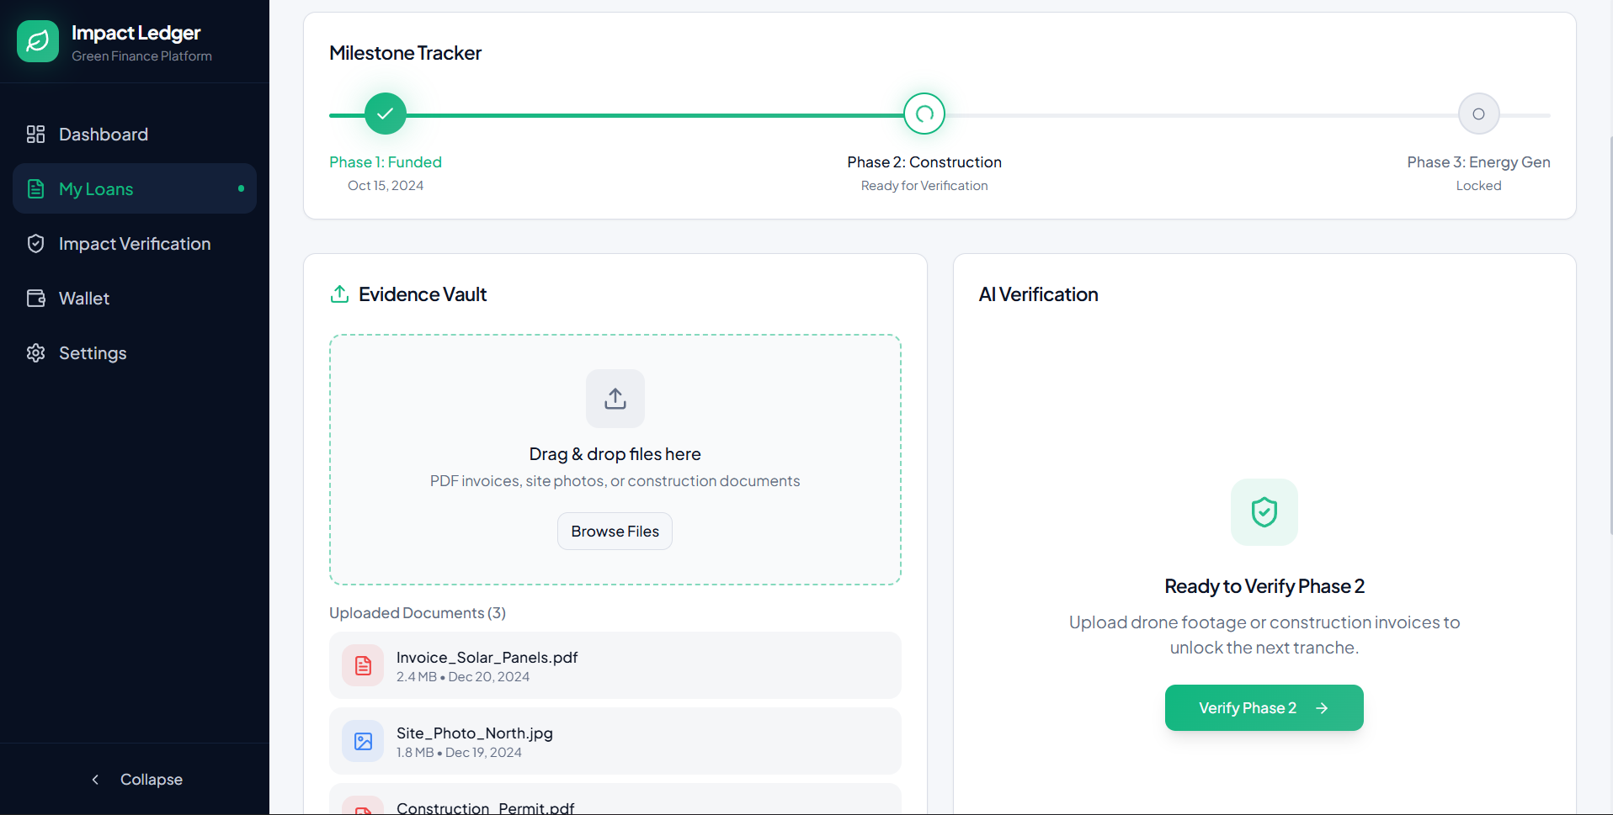Click the Dashboard grid icon in sidebar

[35, 135]
